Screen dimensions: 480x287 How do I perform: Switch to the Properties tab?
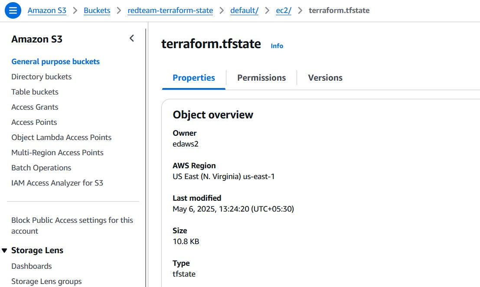coord(194,78)
